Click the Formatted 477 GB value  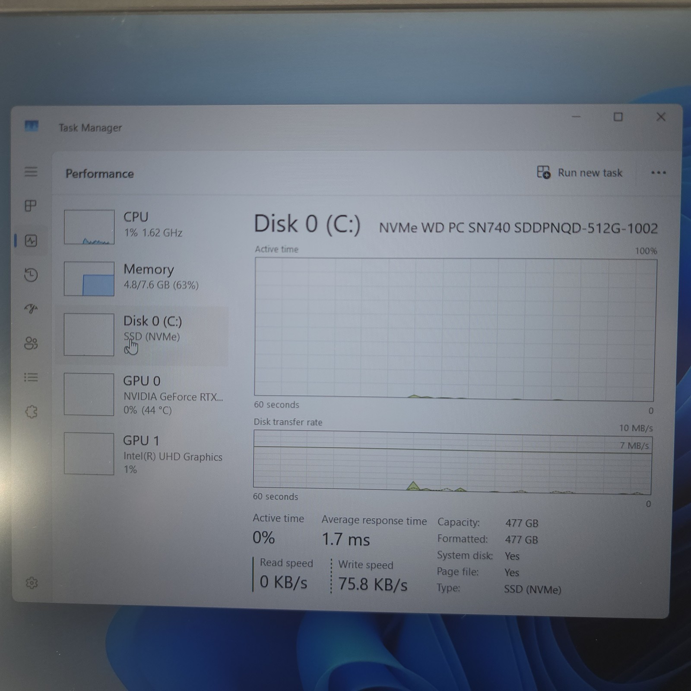(x=521, y=540)
